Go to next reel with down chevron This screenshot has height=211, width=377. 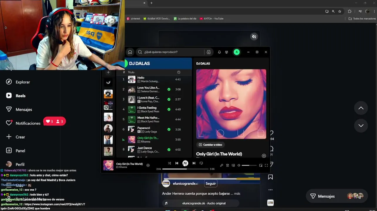(x=361, y=125)
